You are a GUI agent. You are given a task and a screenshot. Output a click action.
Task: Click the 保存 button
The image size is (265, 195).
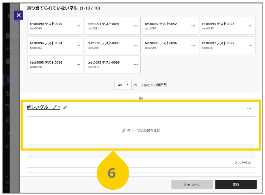(x=236, y=185)
